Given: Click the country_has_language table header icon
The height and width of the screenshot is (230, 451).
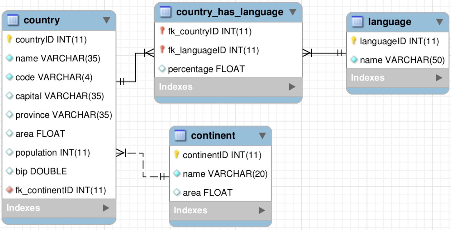Looking at the screenshot, I should click(x=165, y=12).
